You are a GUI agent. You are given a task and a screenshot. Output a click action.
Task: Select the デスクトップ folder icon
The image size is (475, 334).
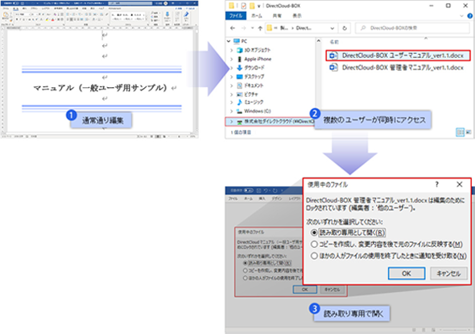[240, 77]
